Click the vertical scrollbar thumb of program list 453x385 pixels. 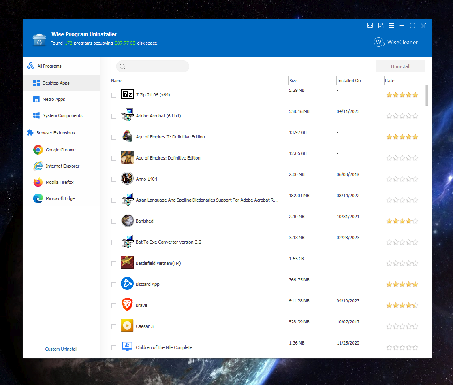coord(427,95)
